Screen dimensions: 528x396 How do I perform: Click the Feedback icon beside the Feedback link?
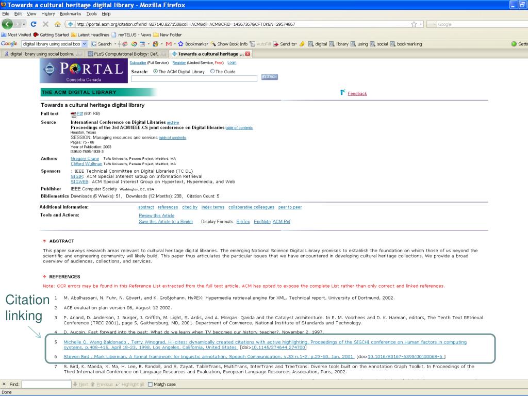click(343, 92)
